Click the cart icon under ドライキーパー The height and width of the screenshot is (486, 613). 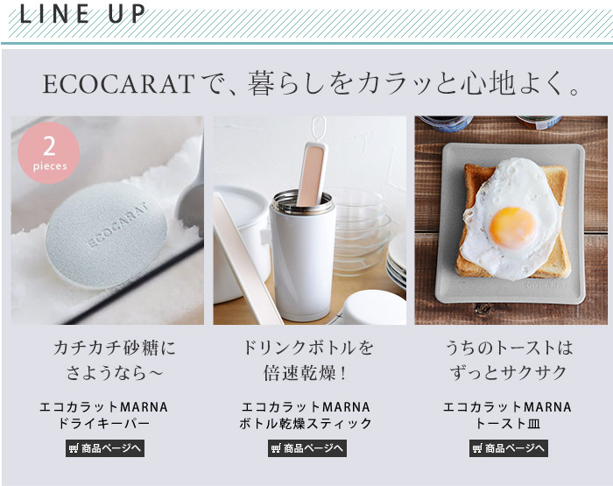point(74,448)
